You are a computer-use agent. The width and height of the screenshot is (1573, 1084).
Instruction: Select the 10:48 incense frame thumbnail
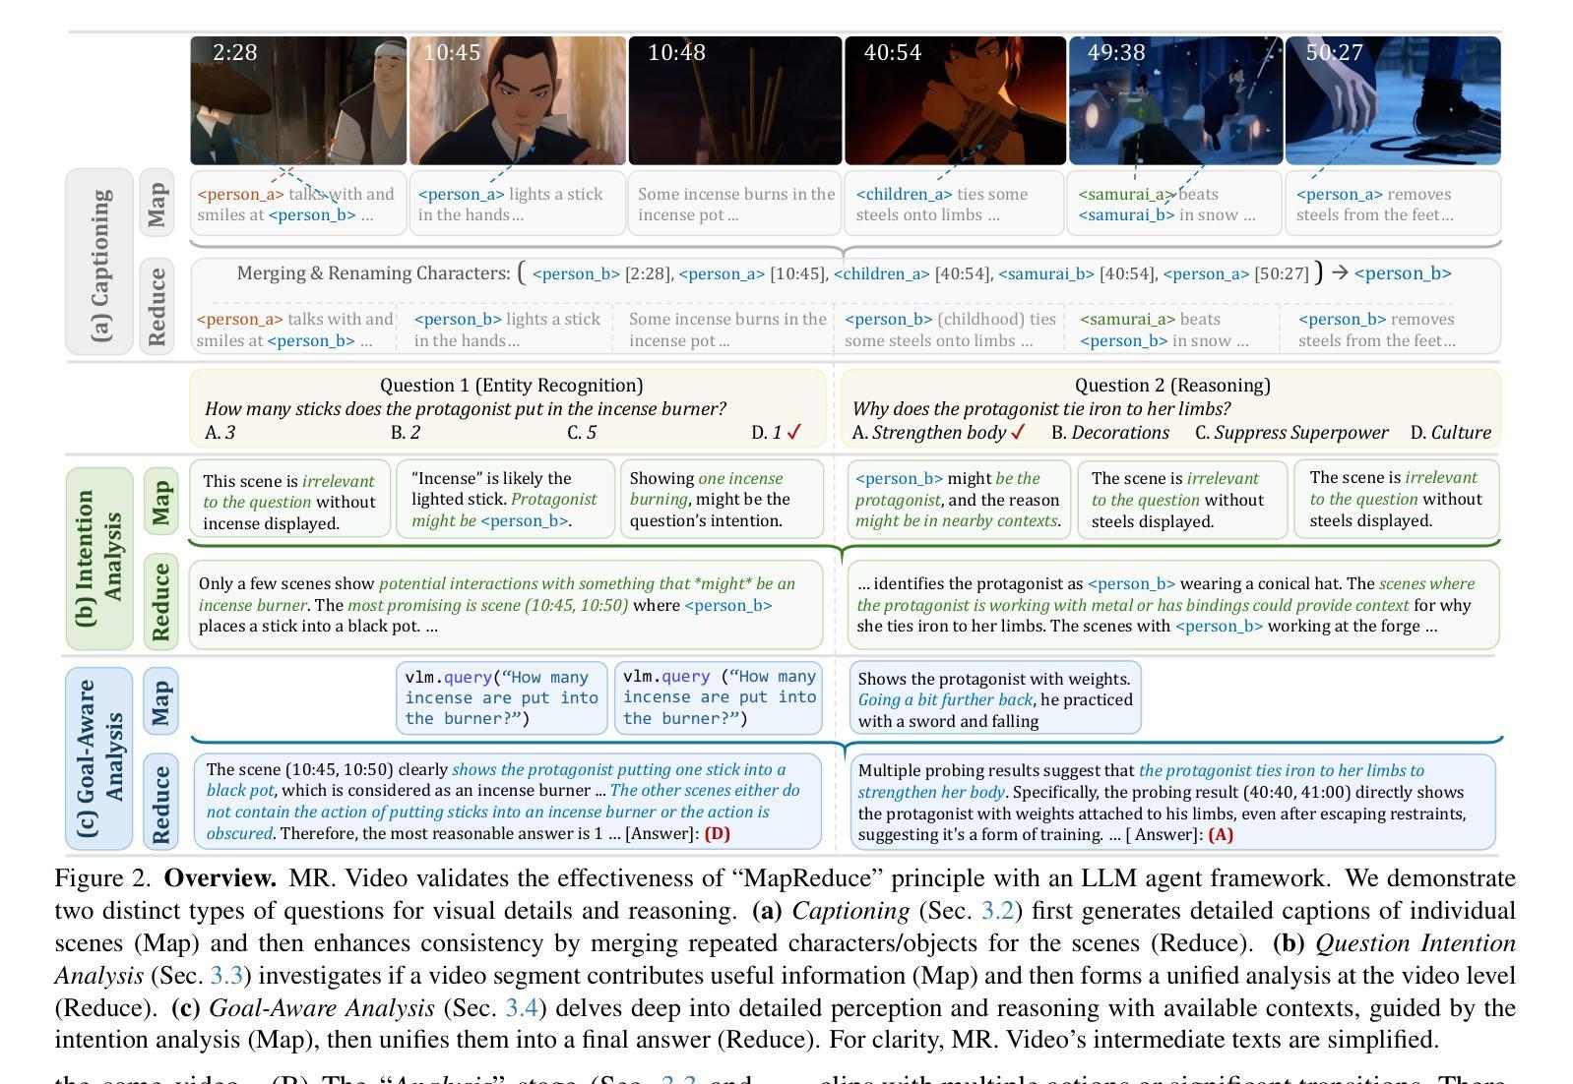735,100
